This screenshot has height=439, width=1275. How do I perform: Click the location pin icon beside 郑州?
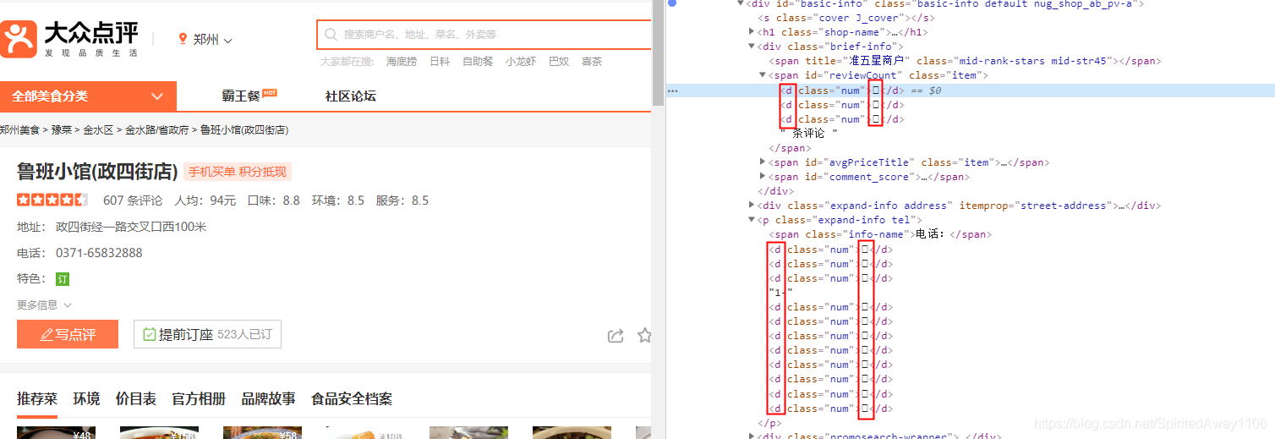click(183, 39)
